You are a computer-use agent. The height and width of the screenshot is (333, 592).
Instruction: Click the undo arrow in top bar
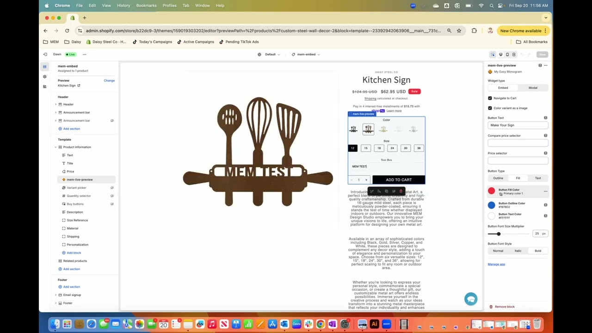point(522,55)
